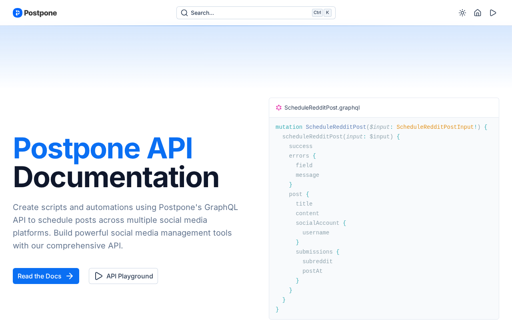Click the description paragraph about GraphQL API
Screen dimensions: 512x320
126,226
